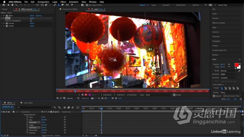Open the Composition menu
The image size is (244, 137).
tap(43, 2)
